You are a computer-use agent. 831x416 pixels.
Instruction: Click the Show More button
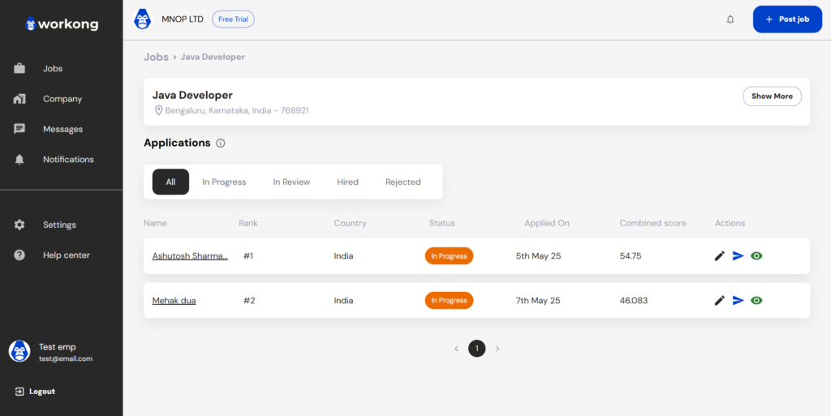click(773, 96)
